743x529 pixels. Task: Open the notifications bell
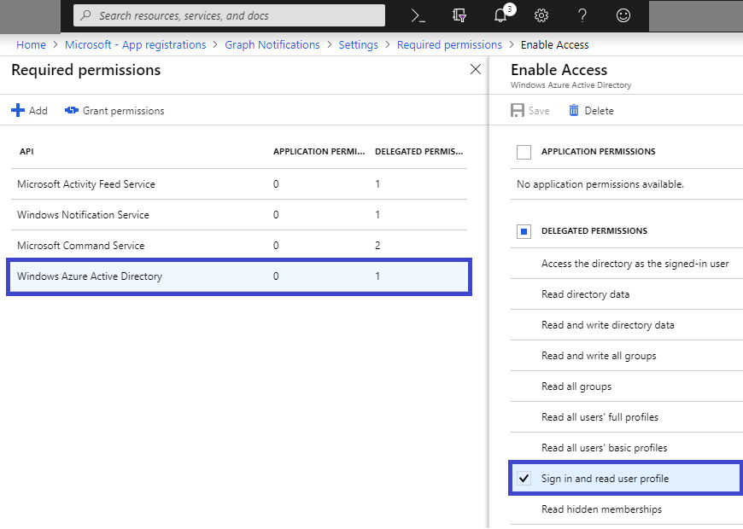[x=501, y=15]
